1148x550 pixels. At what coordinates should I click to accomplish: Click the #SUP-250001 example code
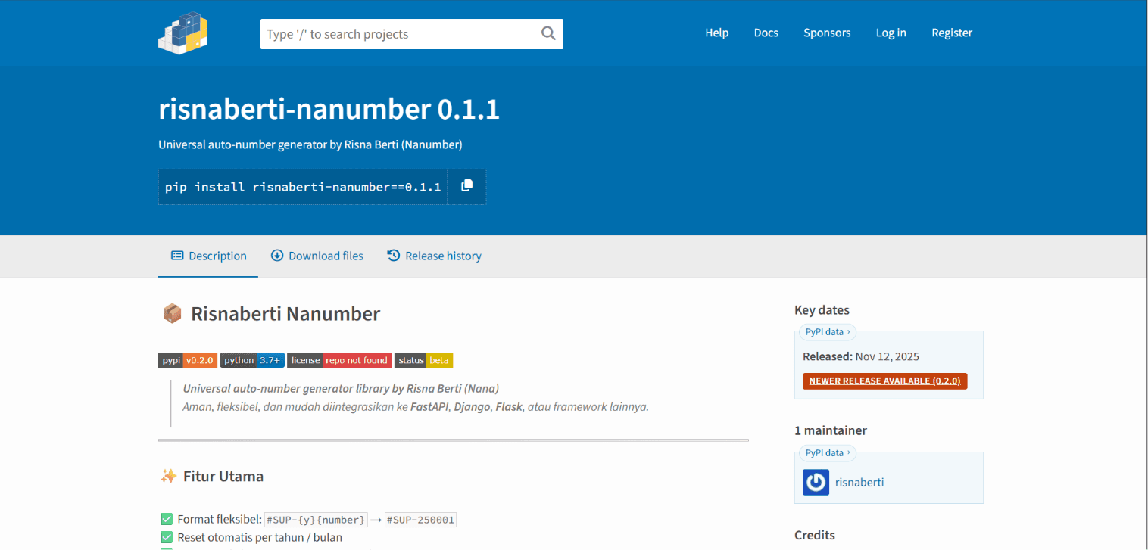point(420,520)
